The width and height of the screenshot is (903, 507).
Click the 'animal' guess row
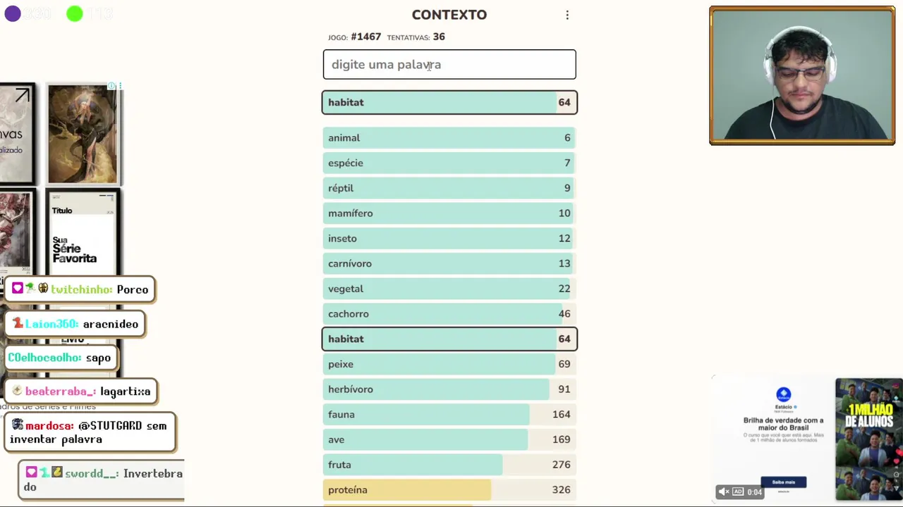[449, 138]
